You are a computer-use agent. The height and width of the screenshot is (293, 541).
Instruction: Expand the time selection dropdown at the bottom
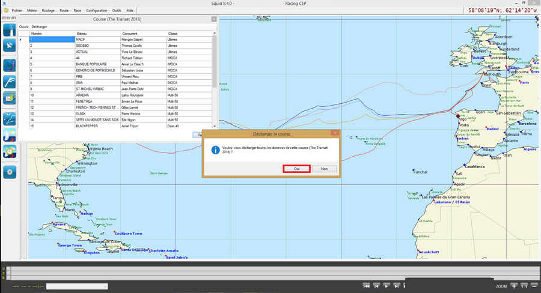pyautogui.click(x=105, y=286)
